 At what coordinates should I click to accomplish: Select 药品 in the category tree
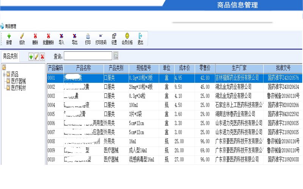[15, 74]
